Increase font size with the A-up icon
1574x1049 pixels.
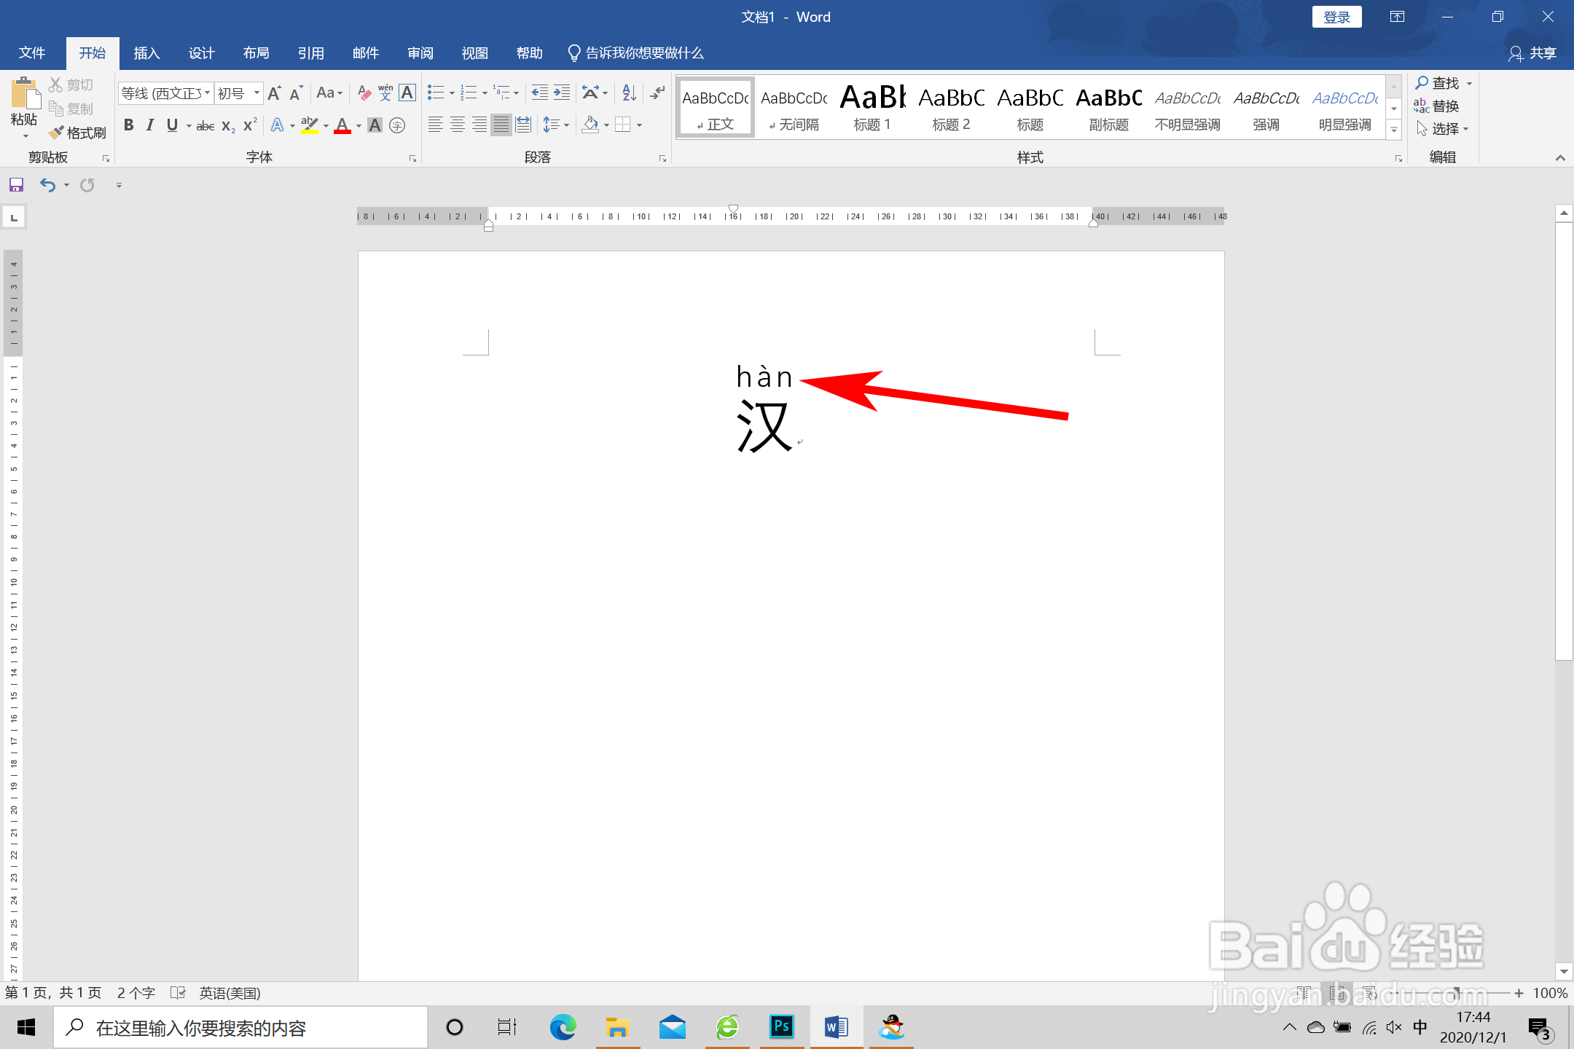(x=275, y=93)
